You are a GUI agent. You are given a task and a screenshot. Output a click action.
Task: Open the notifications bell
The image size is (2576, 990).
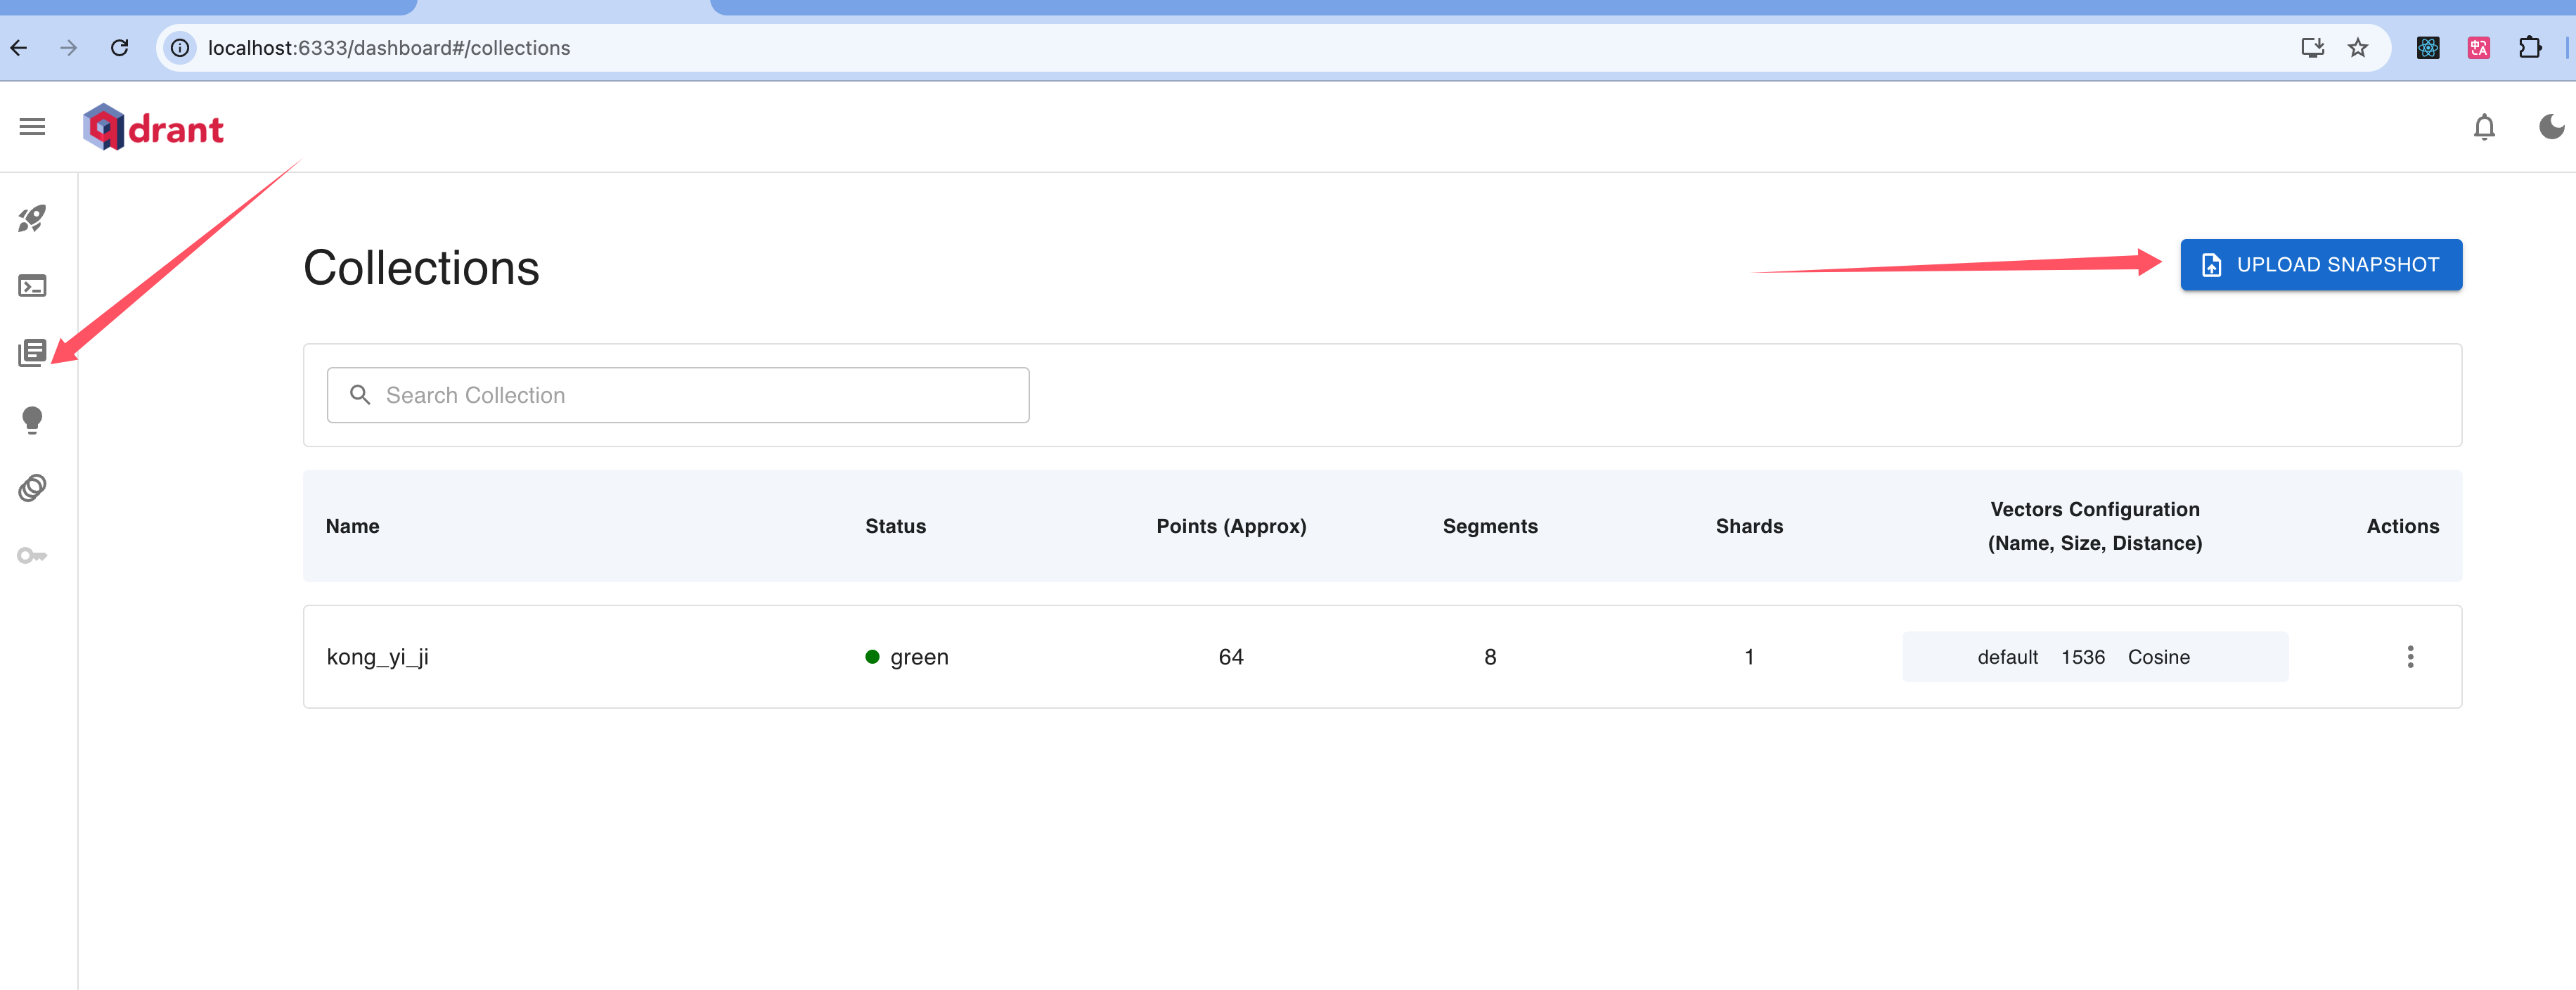click(2484, 127)
